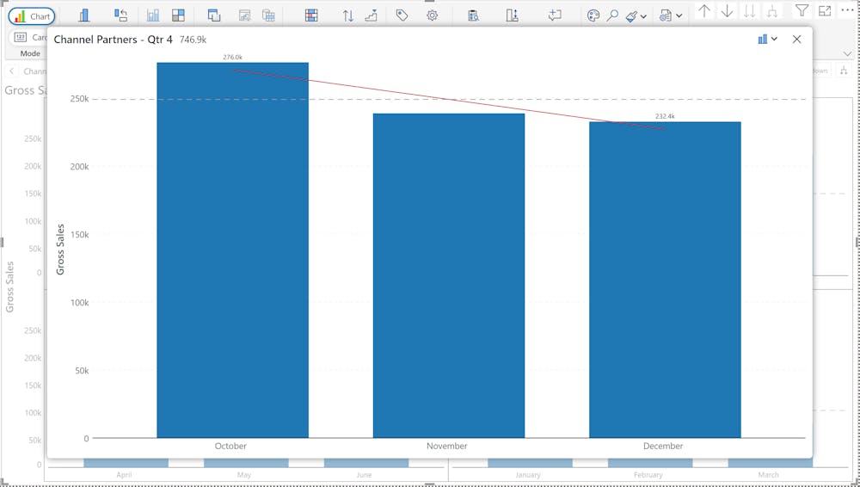The image size is (860, 487).
Task: Open the filter funnel icon
Action: click(x=802, y=9)
